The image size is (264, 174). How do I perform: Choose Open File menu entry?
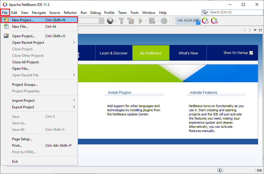point(39,69)
